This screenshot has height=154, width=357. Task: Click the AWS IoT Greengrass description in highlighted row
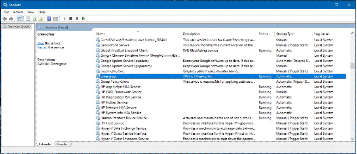point(197,76)
